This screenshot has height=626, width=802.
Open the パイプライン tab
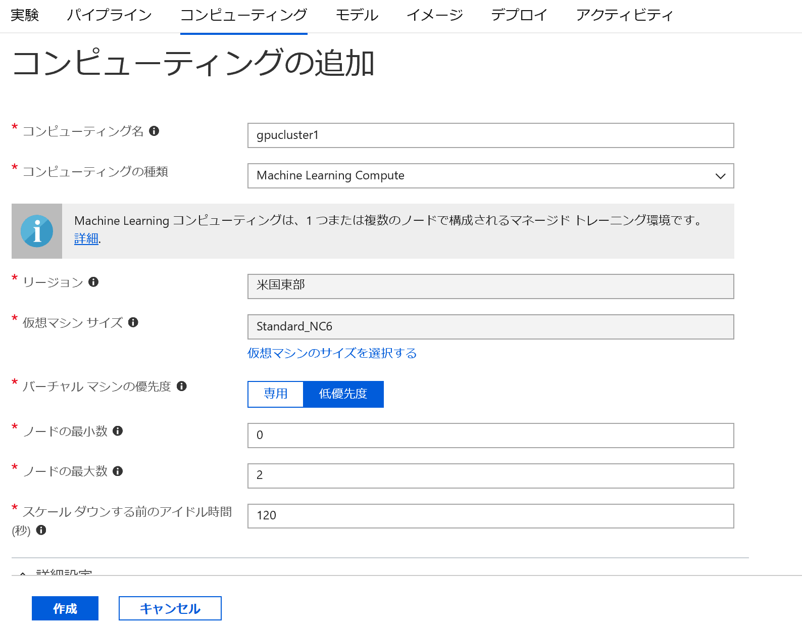[x=109, y=15]
